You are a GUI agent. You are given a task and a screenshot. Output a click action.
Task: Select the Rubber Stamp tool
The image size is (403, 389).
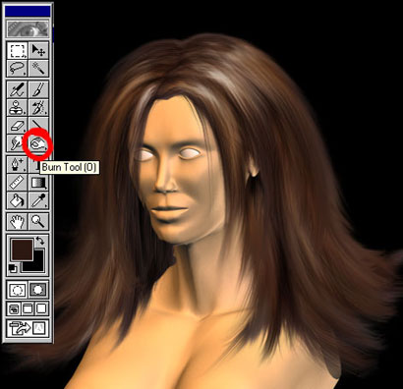18,107
